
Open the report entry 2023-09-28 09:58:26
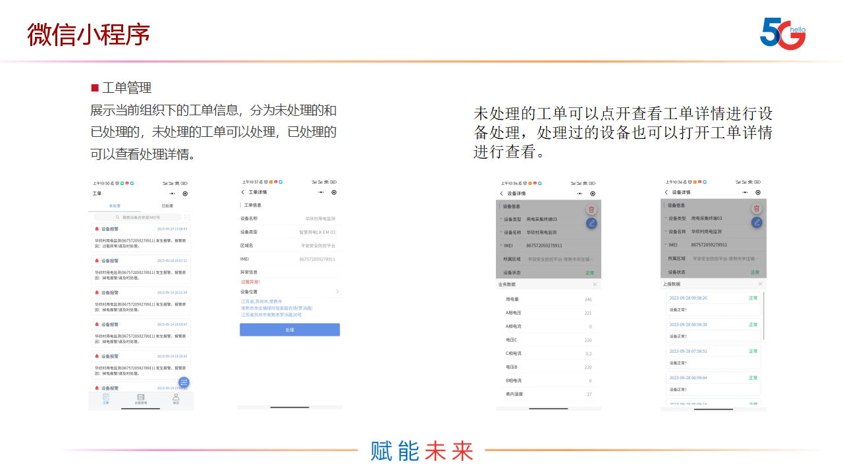(713, 303)
